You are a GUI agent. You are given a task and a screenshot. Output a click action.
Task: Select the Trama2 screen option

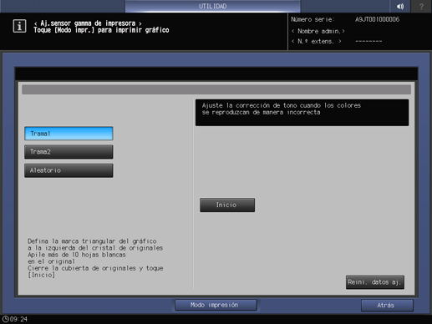click(69, 152)
